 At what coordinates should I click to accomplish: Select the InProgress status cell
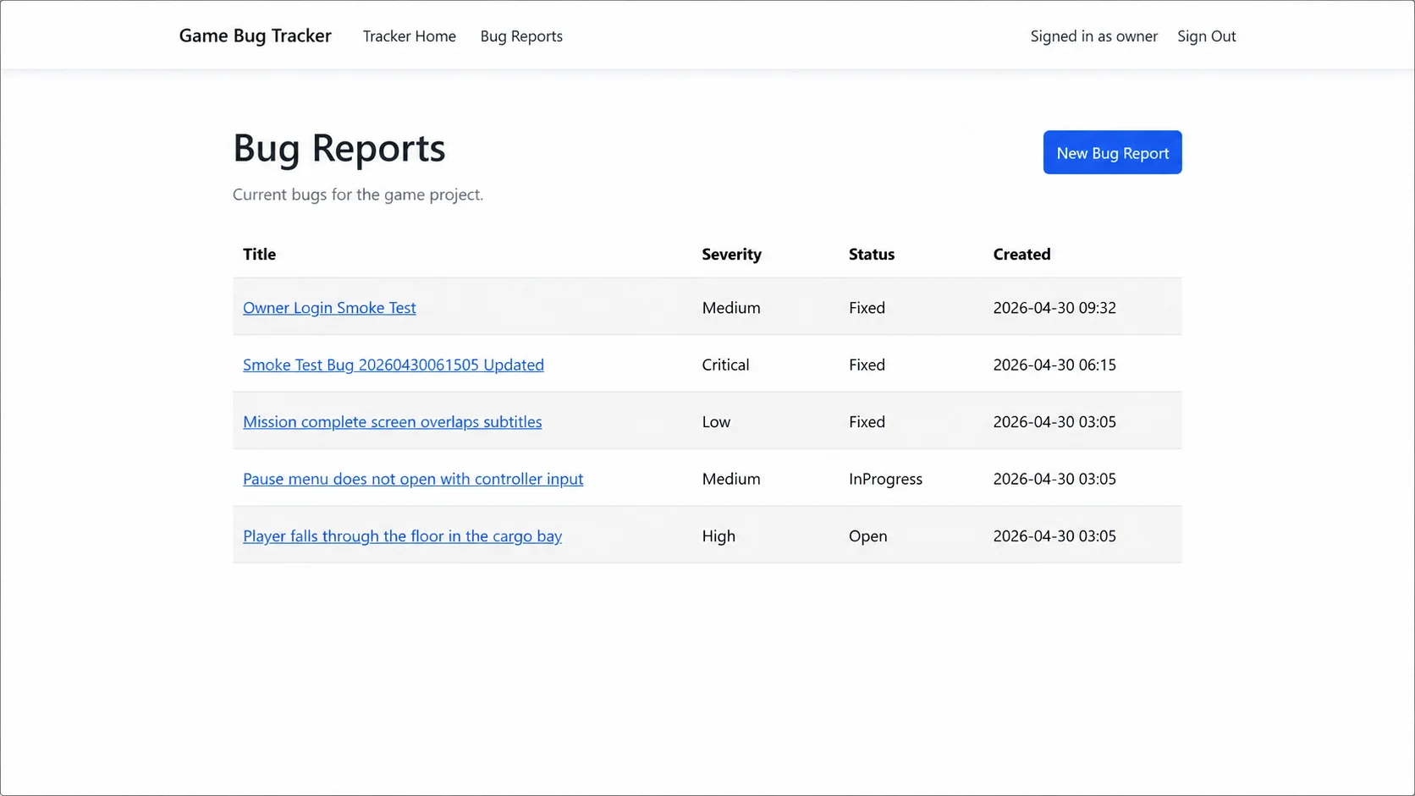coord(885,479)
